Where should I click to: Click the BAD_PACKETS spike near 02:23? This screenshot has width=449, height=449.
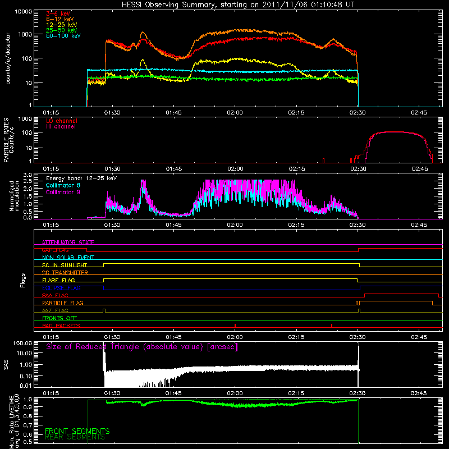[x=332, y=326]
